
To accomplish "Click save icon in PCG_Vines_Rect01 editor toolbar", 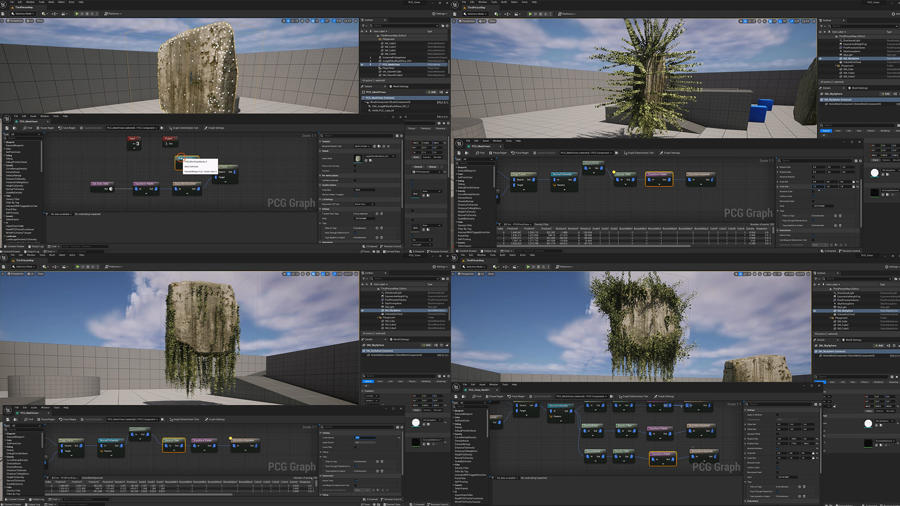I will click(x=456, y=396).
